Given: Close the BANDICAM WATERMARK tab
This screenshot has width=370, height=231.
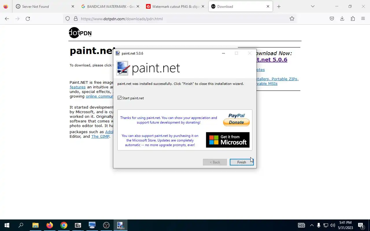Looking at the screenshot, I should [x=138, y=6].
